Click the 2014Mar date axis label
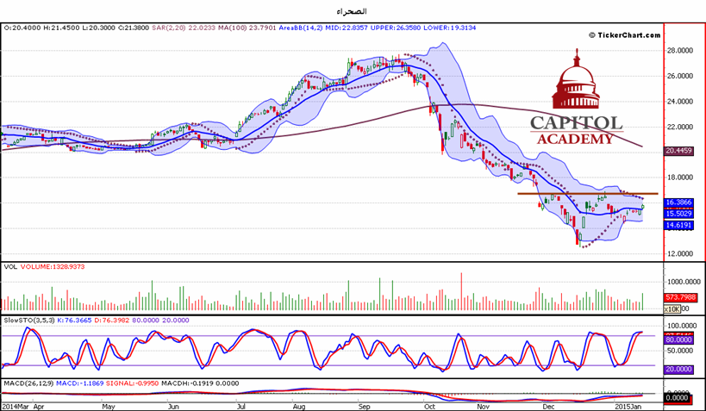The width and height of the screenshot is (706, 411). coord(15,407)
